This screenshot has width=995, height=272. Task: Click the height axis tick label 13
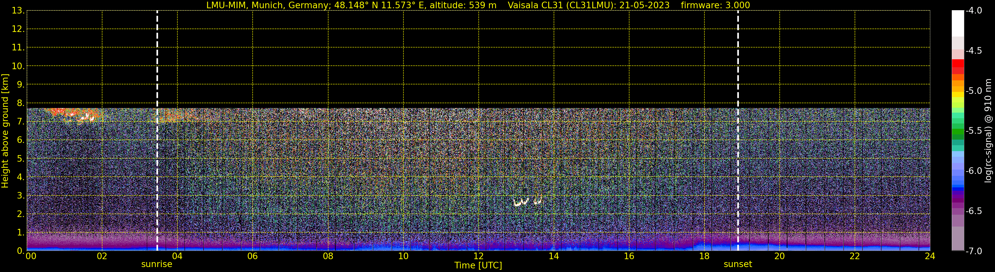click(x=18, y=11)
